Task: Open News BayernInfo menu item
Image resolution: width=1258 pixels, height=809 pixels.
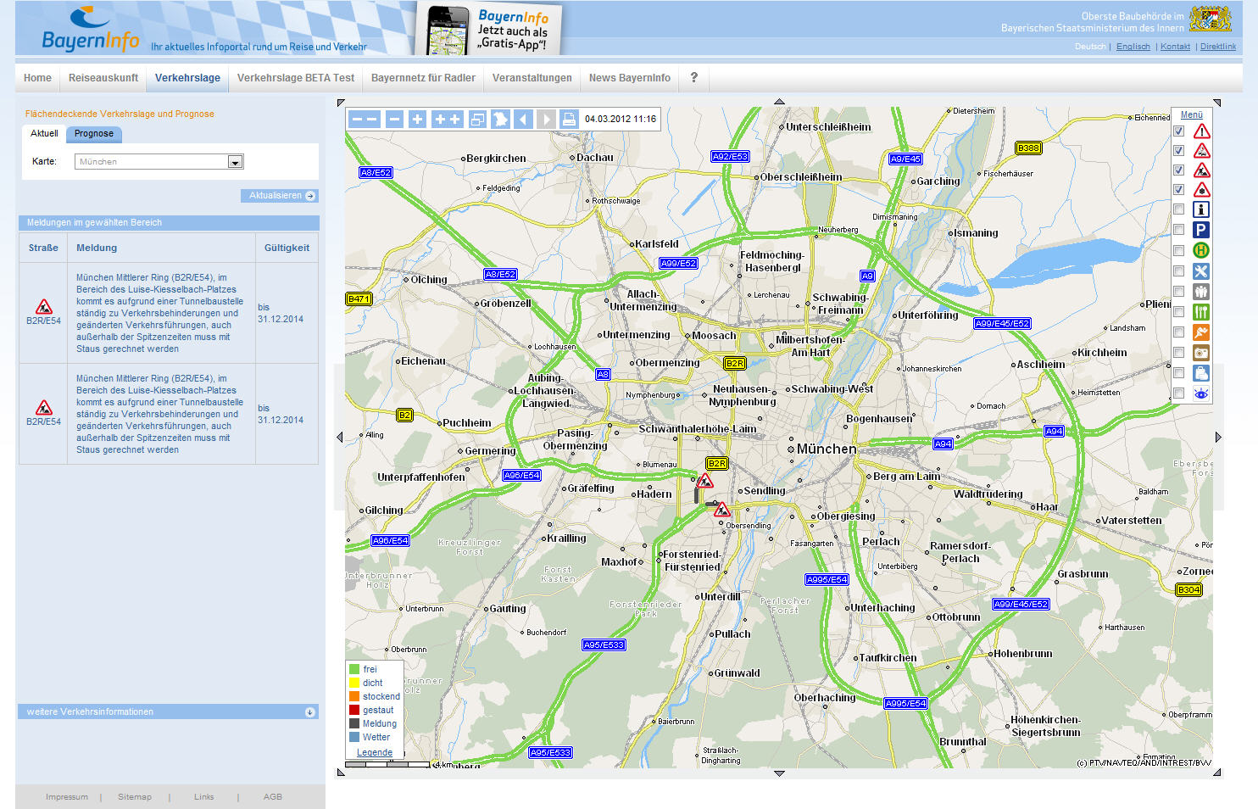Action: pos(630,78)
